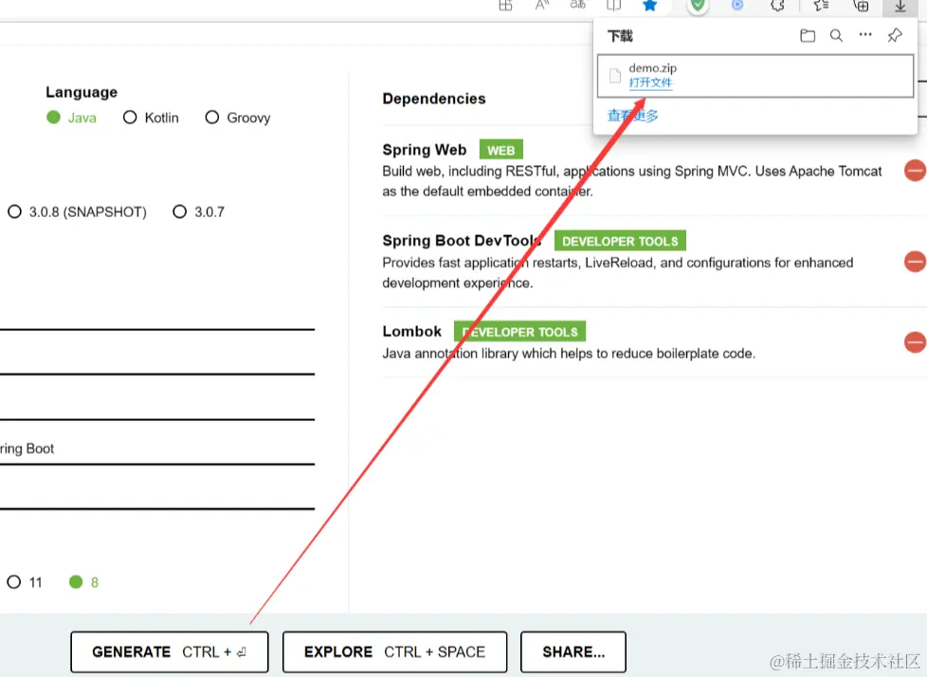Click the GENERATE button

[169, 651]
